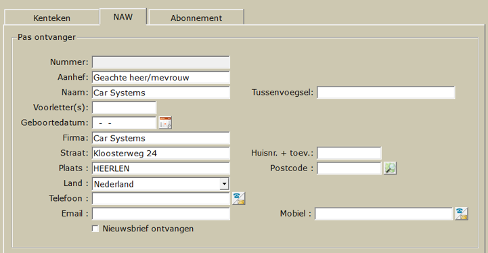
Task: Open the Abonnement tab
Action: coord(196,18)
